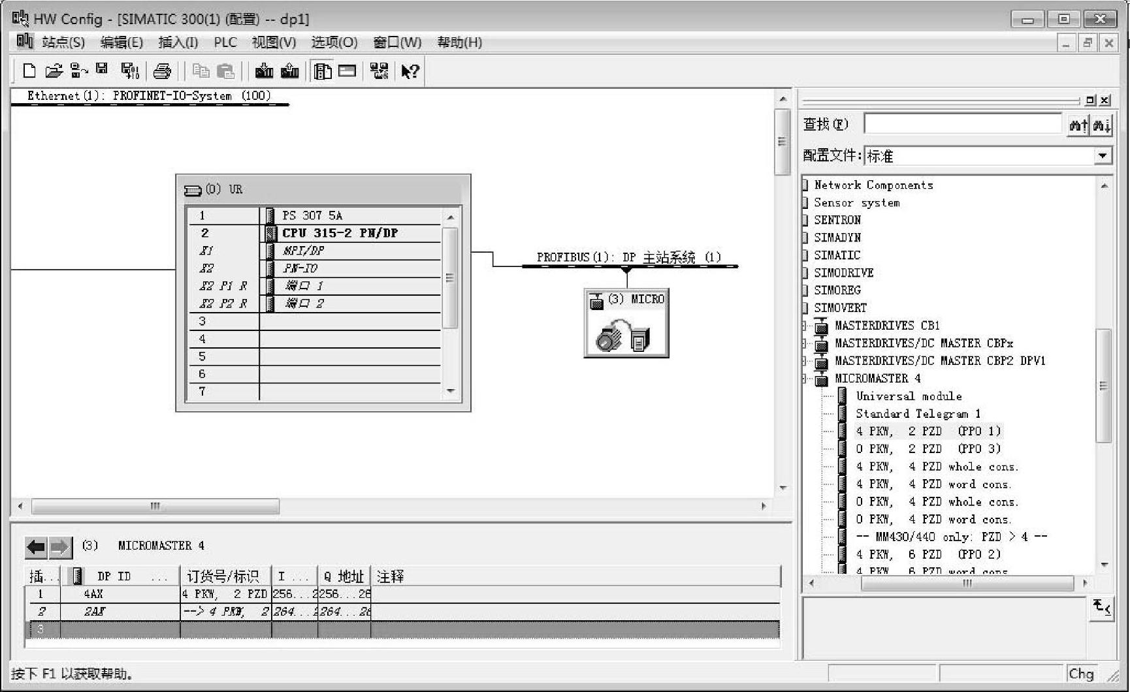Select slot 2 row with 2AX DP ID
The height and width of the screenshot is (692, 1130).
(x=402, y=612)
